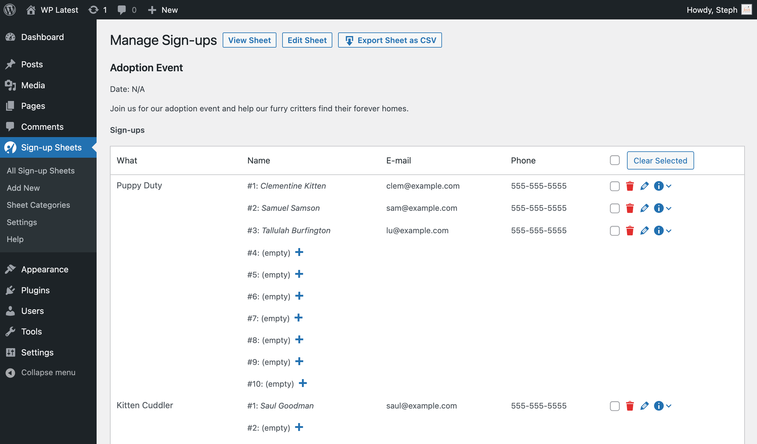Open Pages in the sidebar
The width and height of the screenshot is (757, 444).
[x=48, y=106]
